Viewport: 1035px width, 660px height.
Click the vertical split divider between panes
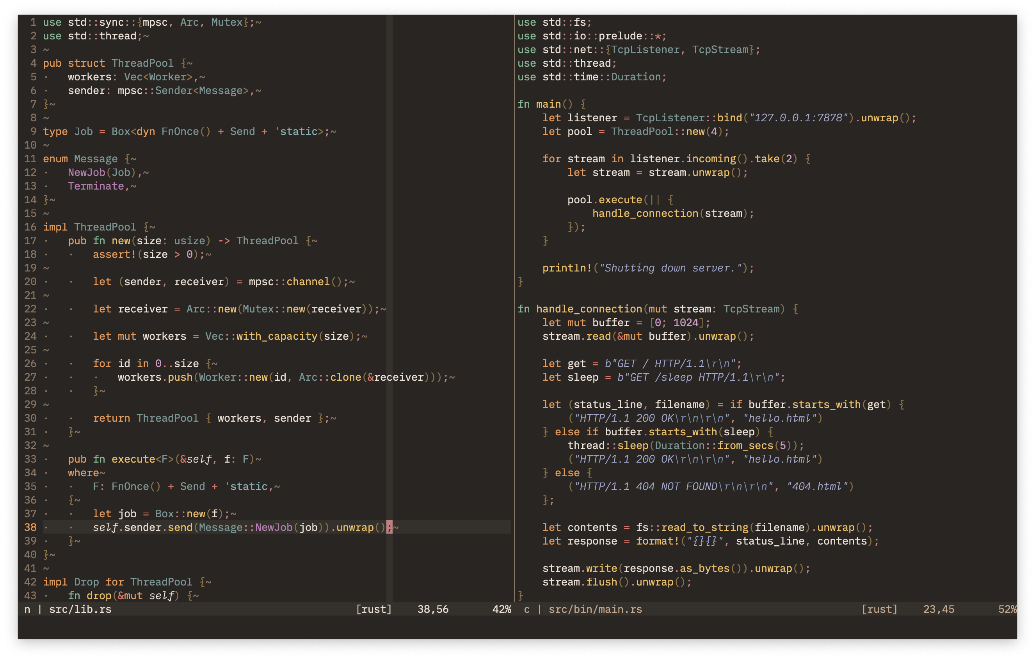click(514, 301)
